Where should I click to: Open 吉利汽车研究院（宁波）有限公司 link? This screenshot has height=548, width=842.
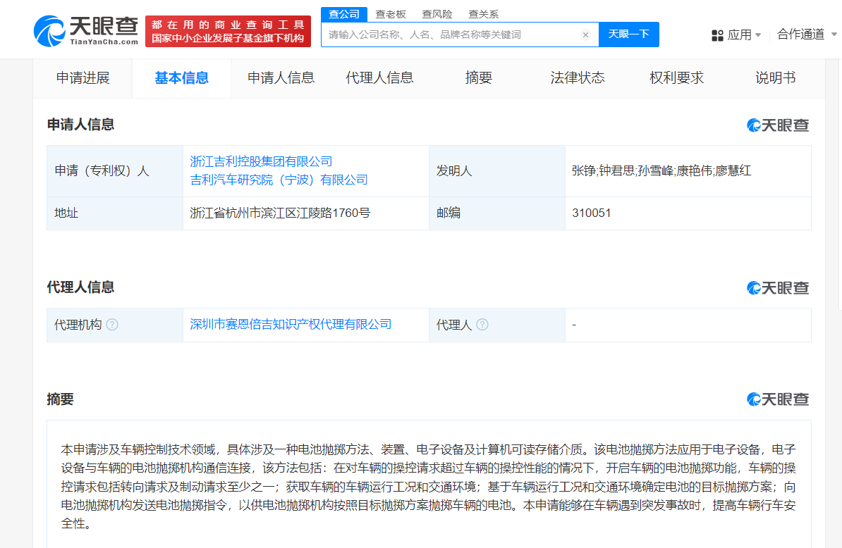click(279, 180)
